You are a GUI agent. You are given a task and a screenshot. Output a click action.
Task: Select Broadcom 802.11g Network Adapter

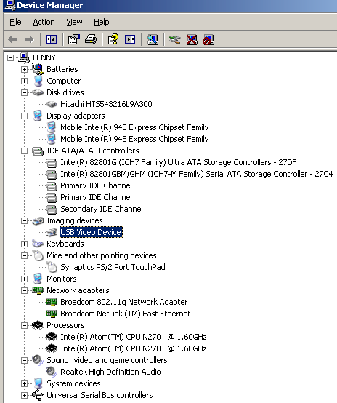coord(124,302)
